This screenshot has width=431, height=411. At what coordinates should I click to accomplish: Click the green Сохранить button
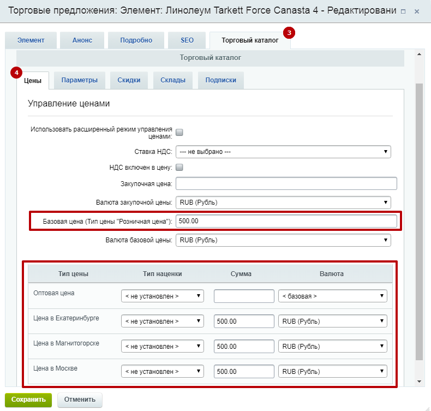pyautogui.click(x=28, y=400)
